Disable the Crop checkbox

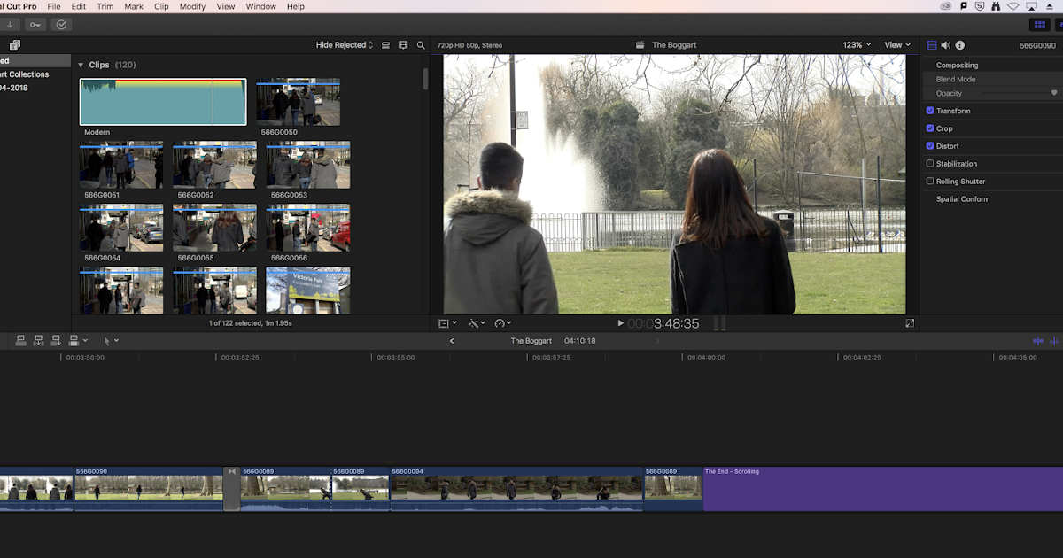click(930, 128)
